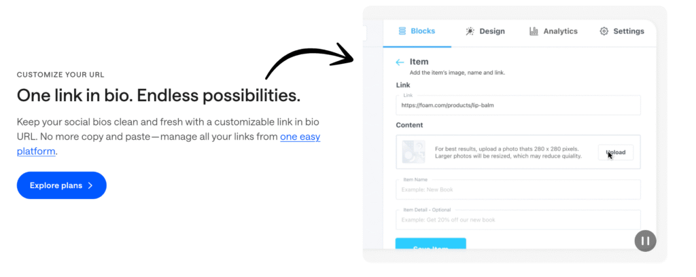
Task: Click the Item Detail - Optional field
Action: (x=518, y=219)
